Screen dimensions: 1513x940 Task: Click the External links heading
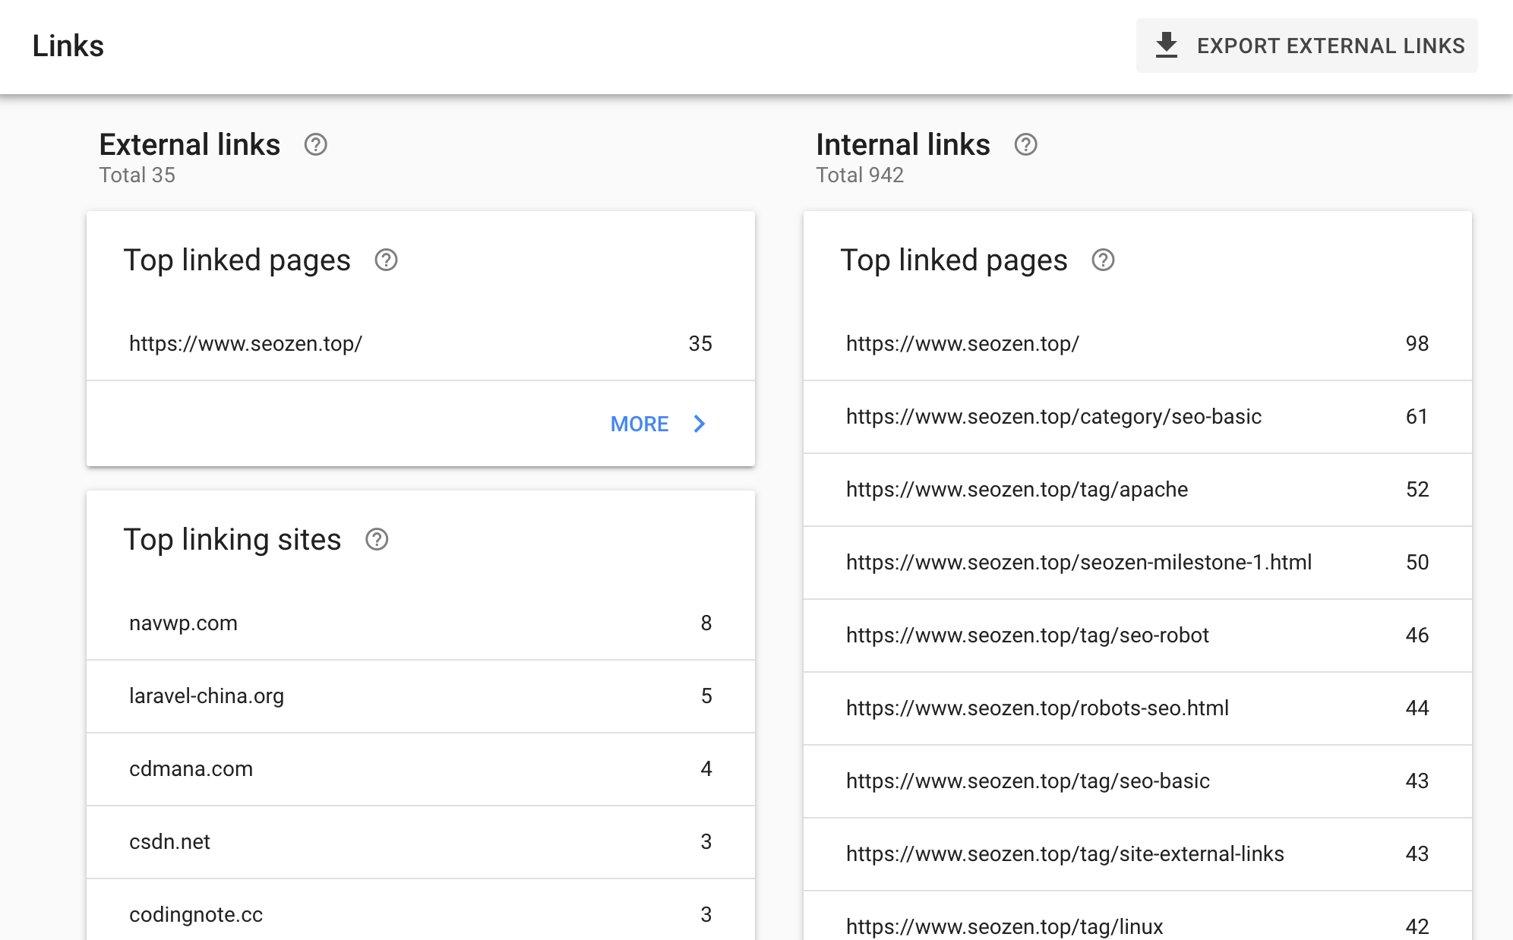click(190, 144)
